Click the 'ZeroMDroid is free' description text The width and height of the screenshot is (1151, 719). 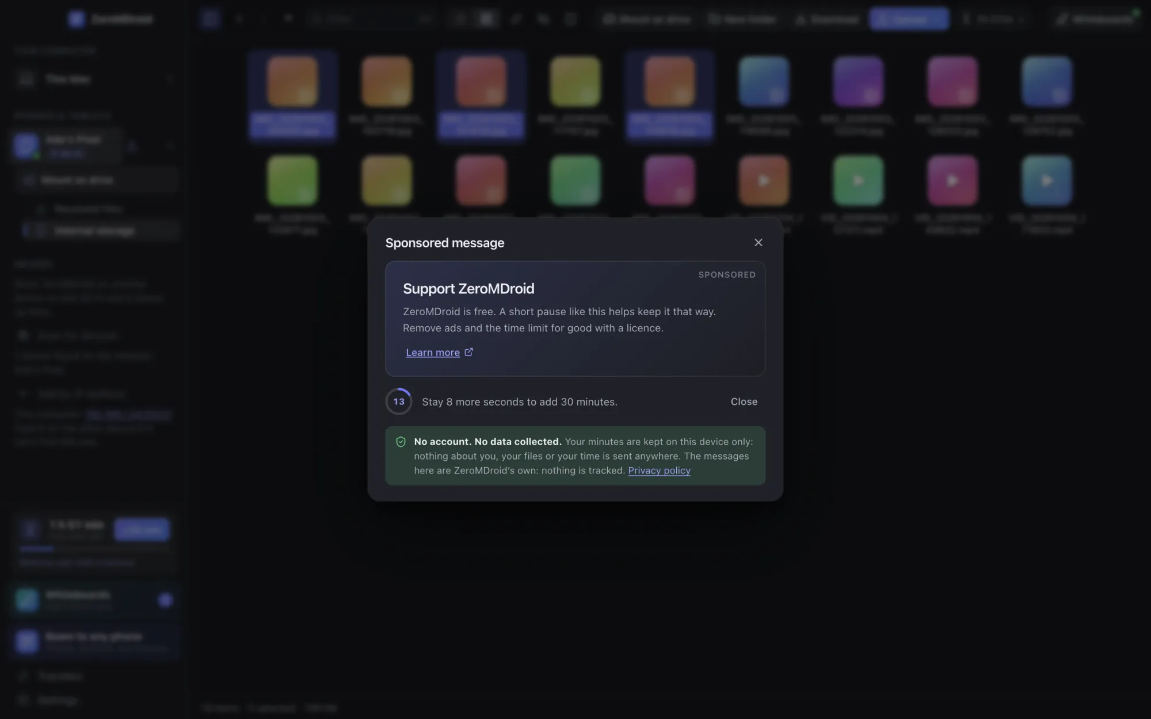pos(559,320)
